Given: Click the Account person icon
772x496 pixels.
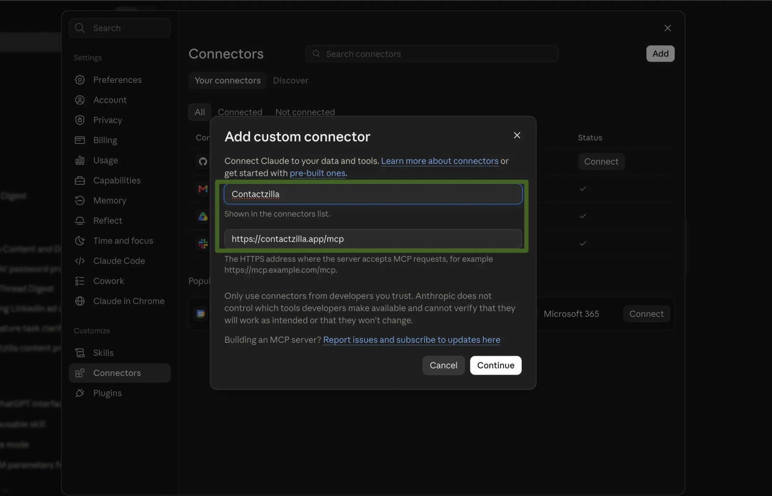Looking at the screenshot, I should (80, 100).
